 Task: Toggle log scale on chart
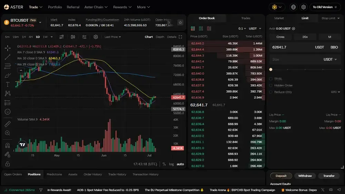click(x=171, y=164)
